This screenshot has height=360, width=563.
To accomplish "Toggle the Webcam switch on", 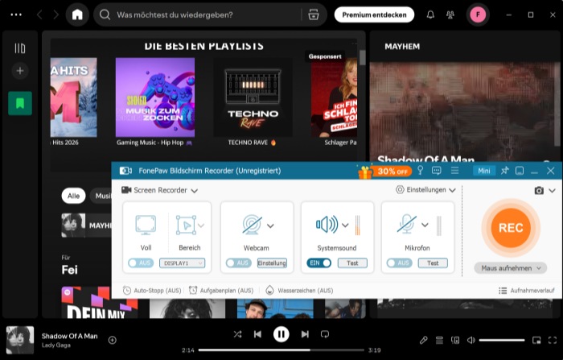I will pyautogui.click(x=239, y=263).
